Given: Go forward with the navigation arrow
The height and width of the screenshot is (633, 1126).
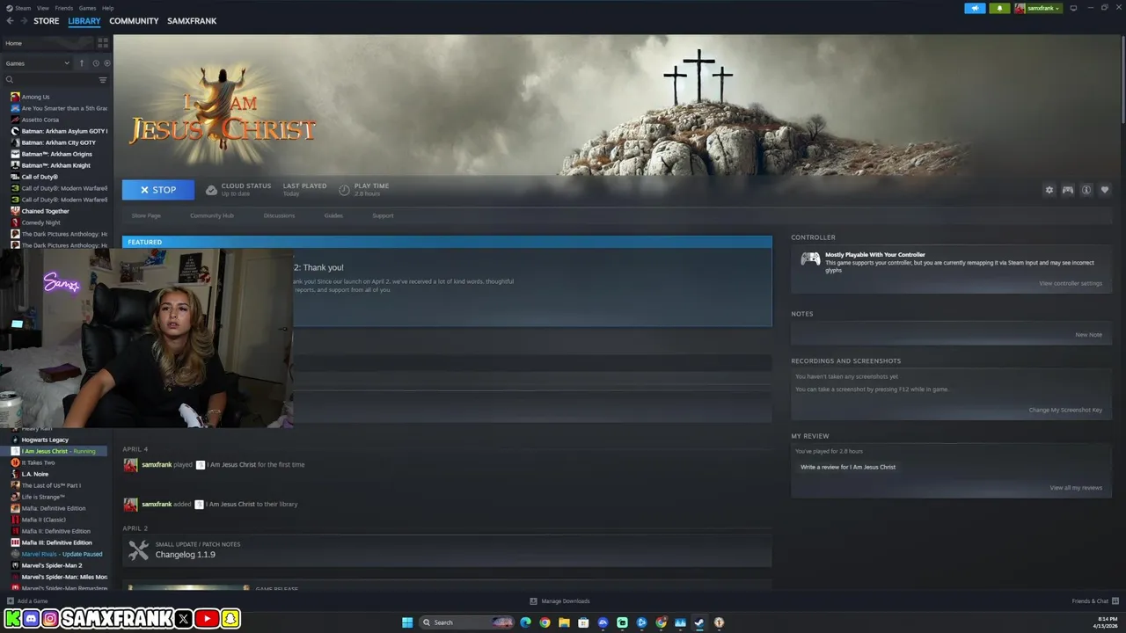Looking at the screenshot, I should 23,21.
